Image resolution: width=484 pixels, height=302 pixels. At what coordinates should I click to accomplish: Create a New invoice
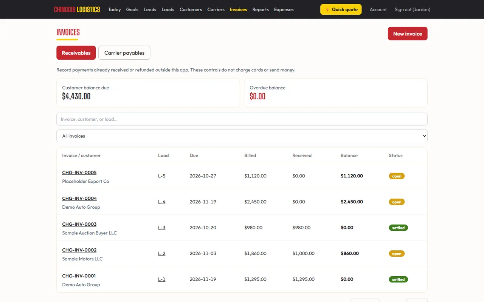point(408,34)
